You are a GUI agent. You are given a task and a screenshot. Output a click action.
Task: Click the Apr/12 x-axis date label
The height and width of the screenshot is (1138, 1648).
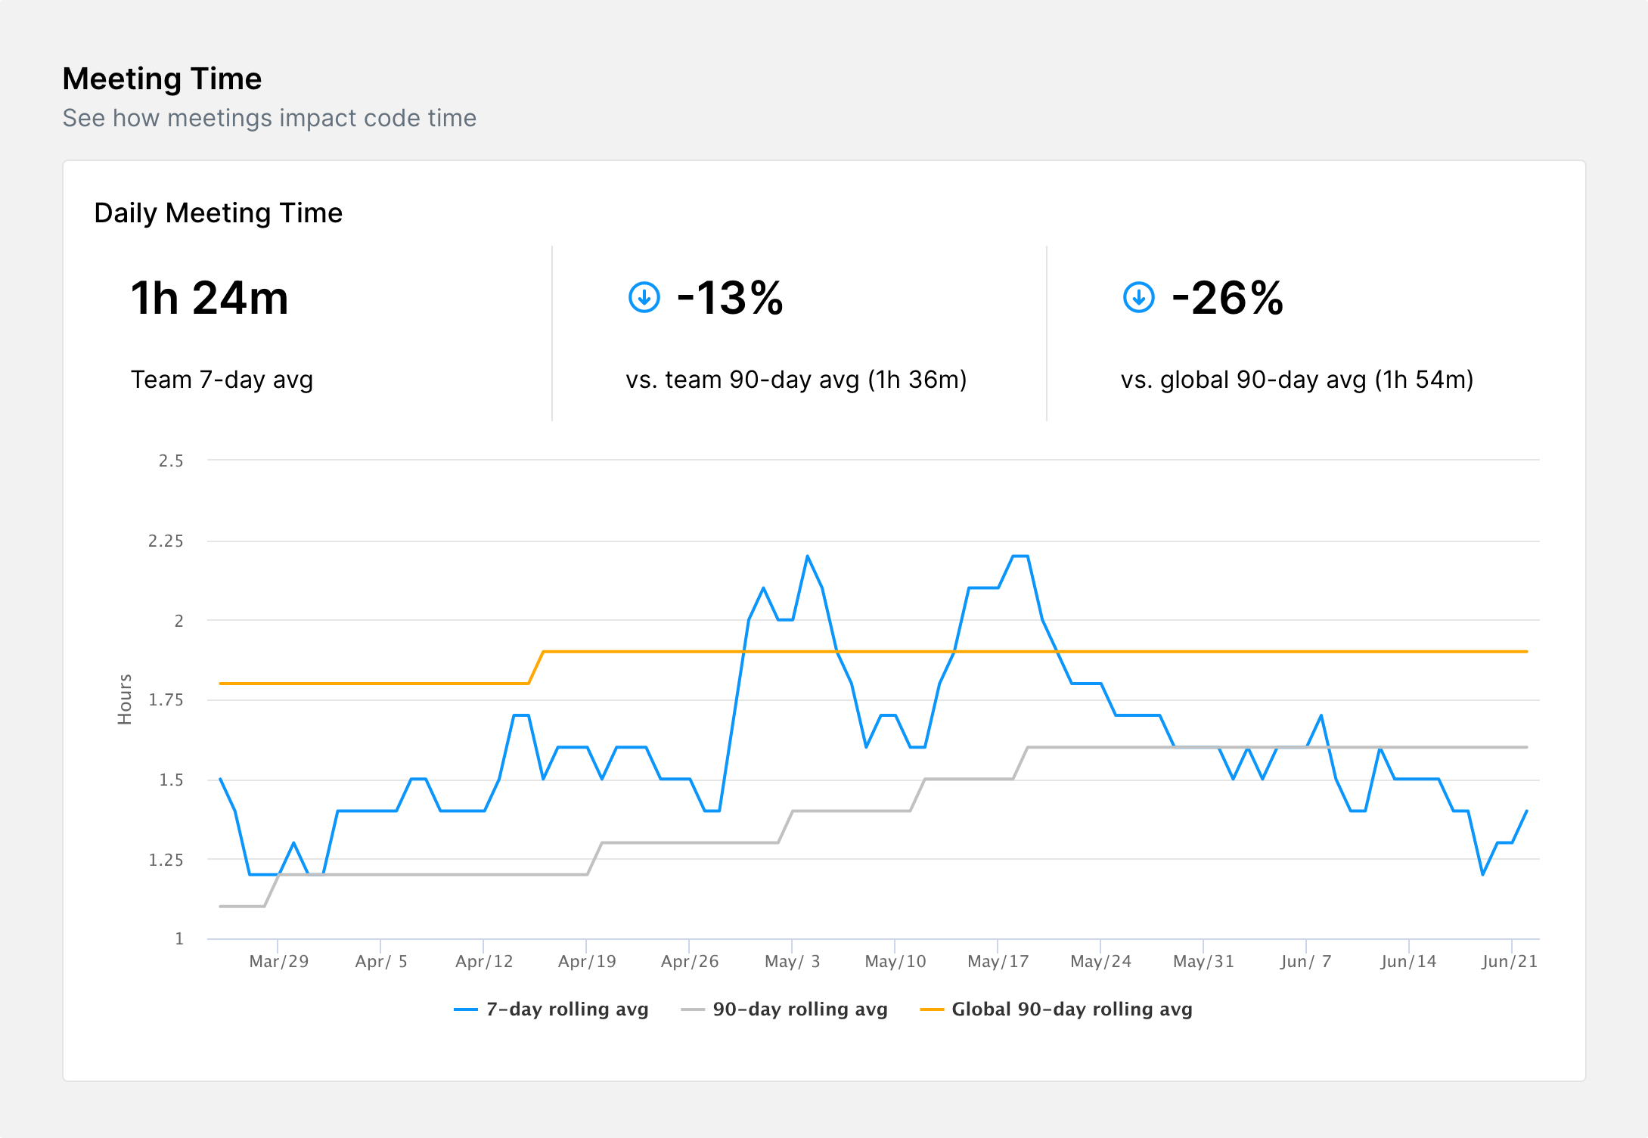click(484, 962)
